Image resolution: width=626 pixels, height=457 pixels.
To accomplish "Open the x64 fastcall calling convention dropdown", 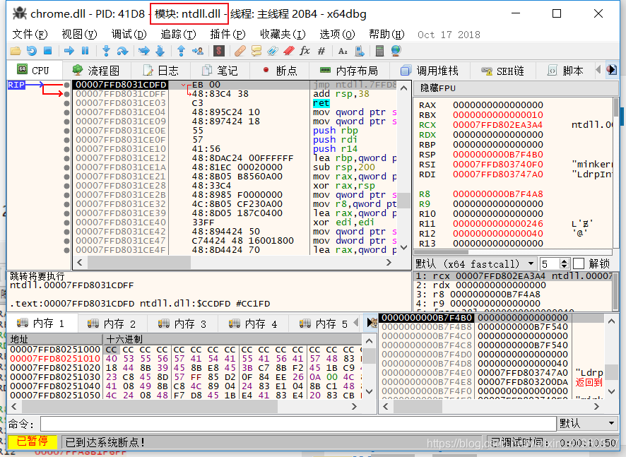I will click(x=475, y=264).
